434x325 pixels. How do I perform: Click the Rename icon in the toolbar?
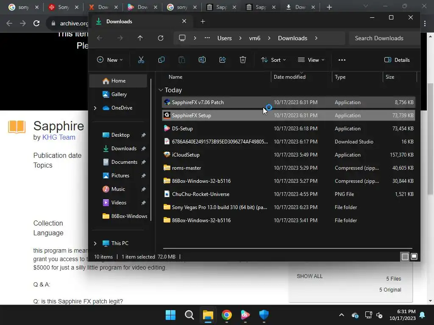click(x=202, y=60)
